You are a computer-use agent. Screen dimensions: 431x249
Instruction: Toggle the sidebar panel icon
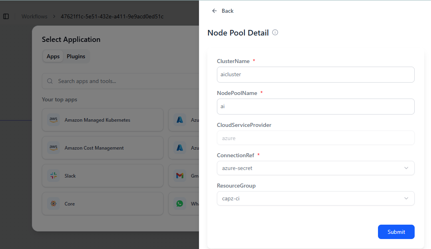coord(6,16)
